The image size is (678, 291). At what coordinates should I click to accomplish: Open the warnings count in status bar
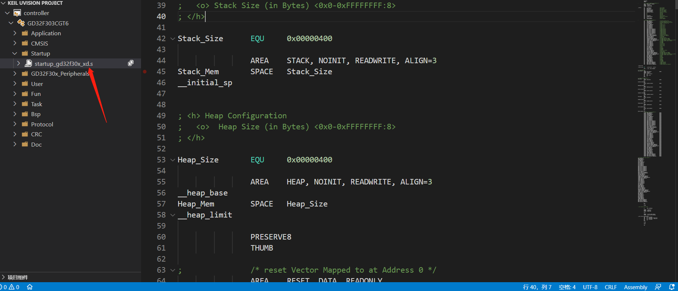(14, 287)
